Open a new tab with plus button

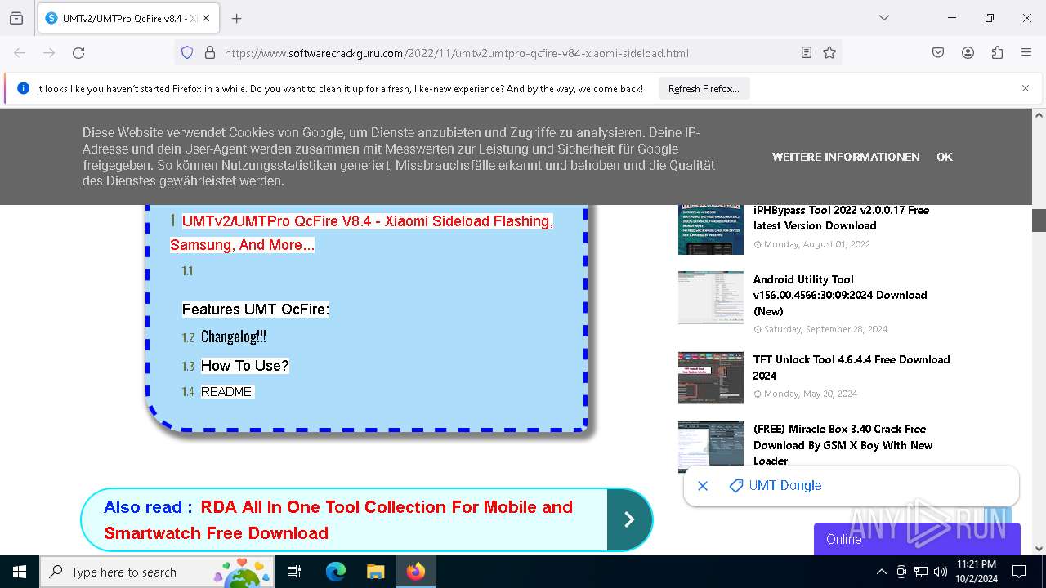[x=236, y=18]
